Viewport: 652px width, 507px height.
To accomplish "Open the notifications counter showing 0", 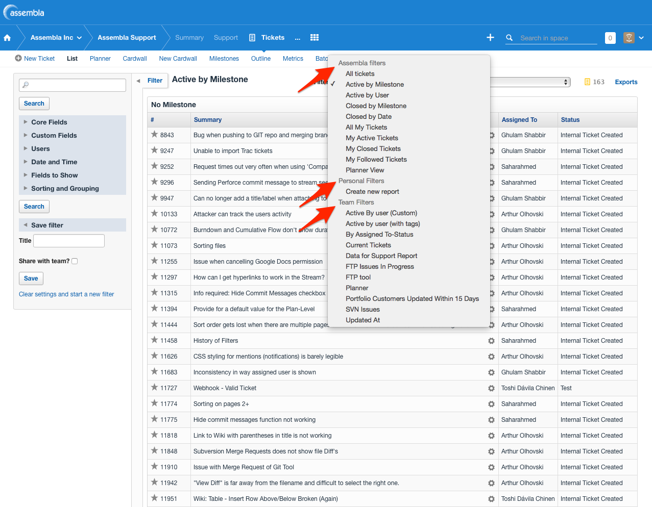I will [x=610, y=38].
